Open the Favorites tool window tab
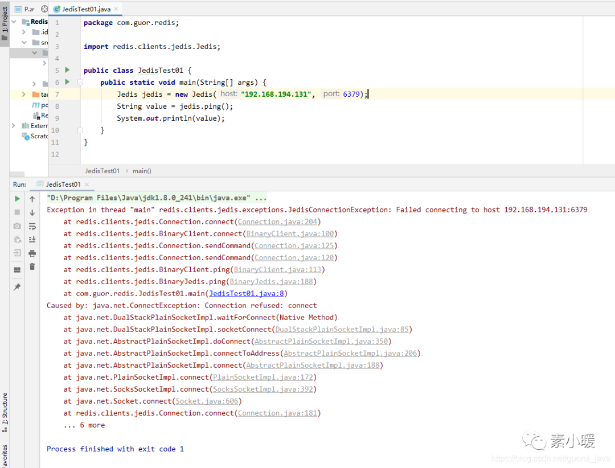The height and width of the screenshot is (468, 615). 5,456
